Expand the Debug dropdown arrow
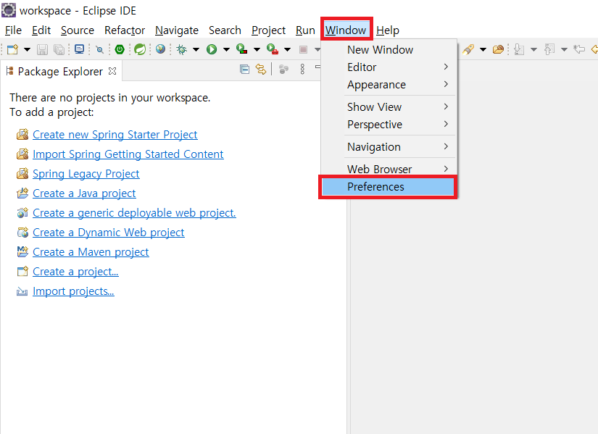The height and width of the screenshot is (434, 598). click(x=196, y=49)
